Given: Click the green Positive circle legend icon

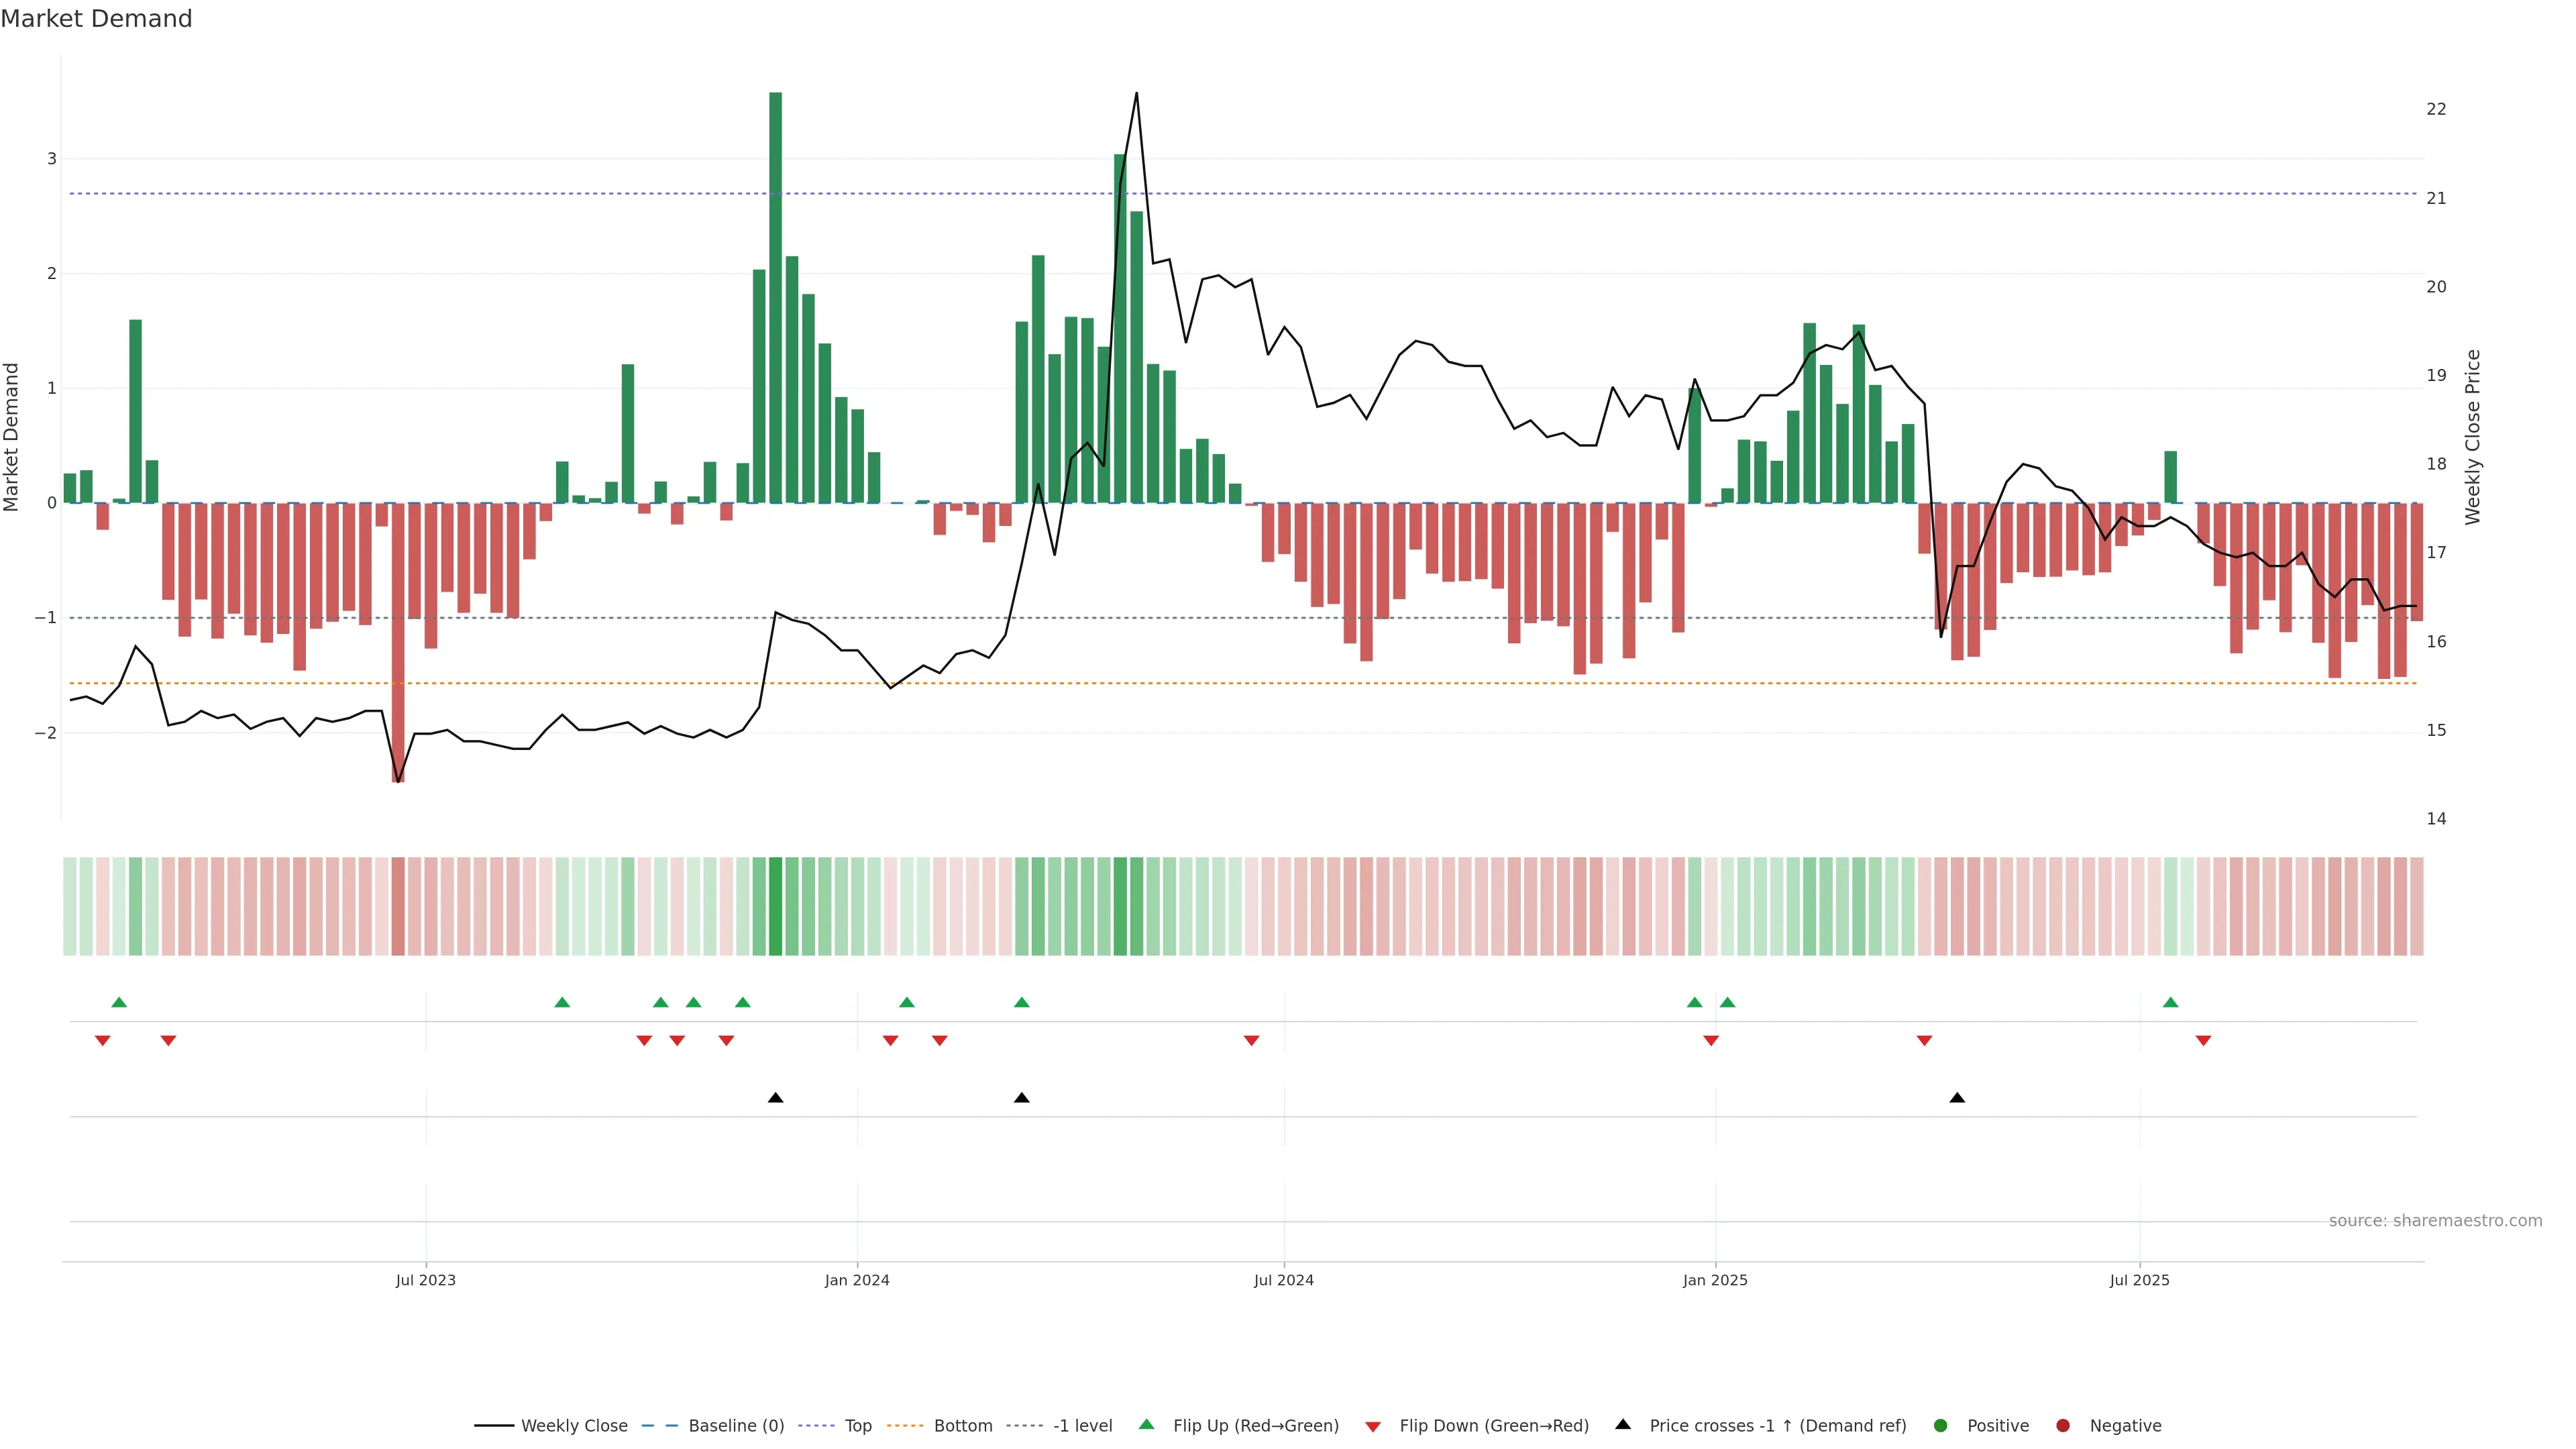Looking at the screenshot, I should (1941, 1425).
